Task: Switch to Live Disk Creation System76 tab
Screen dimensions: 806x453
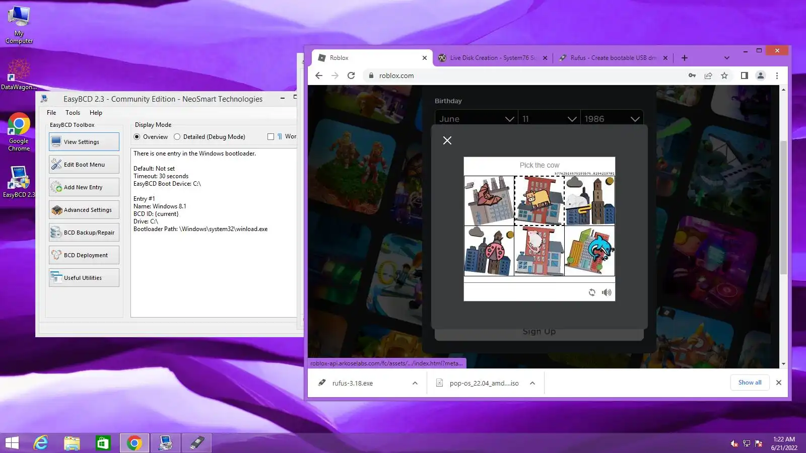Action: point(493,58)
